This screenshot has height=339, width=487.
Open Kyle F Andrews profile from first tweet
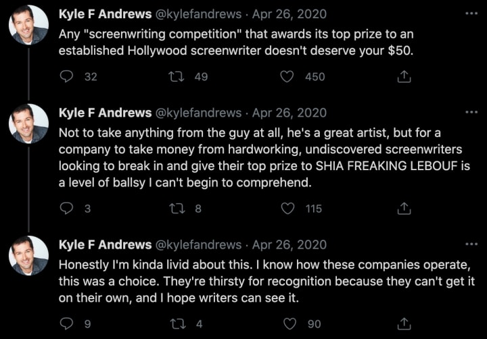coord(105,14)
